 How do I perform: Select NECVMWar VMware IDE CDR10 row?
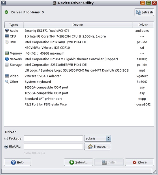click(79, 48)
